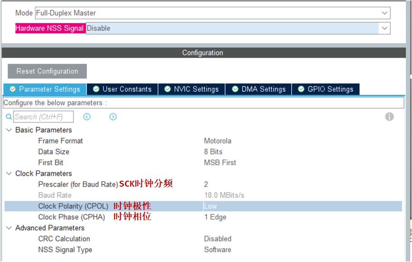Click the Clock Polarity Low value
The height and width of the screenshot is (262, 412).
[x=211, y=206]
